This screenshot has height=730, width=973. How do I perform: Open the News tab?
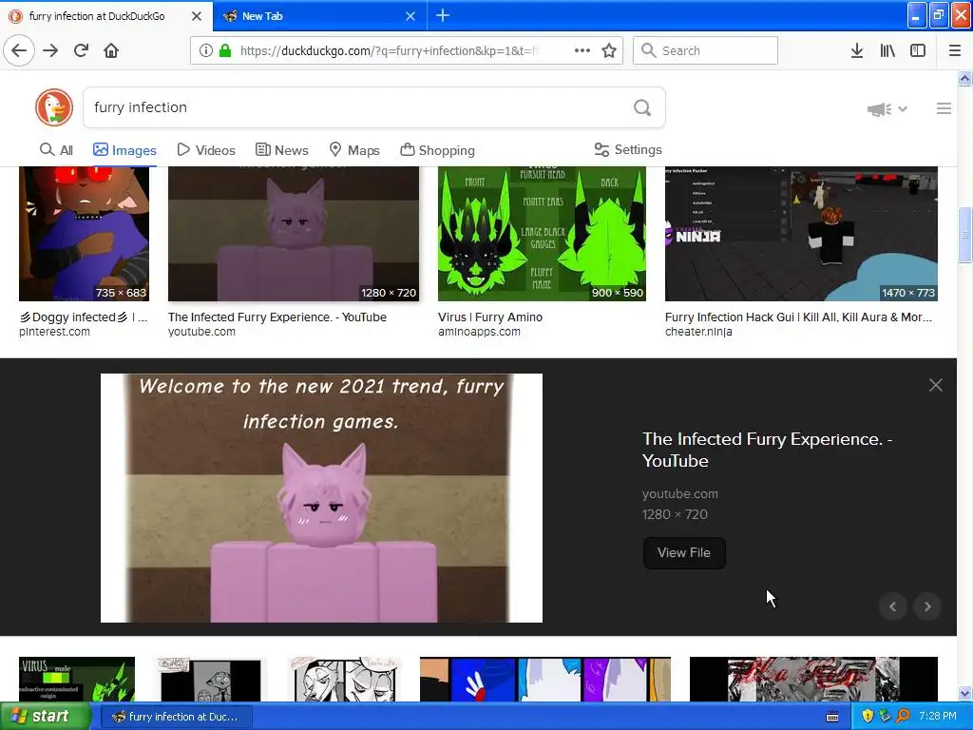[281, 150]
